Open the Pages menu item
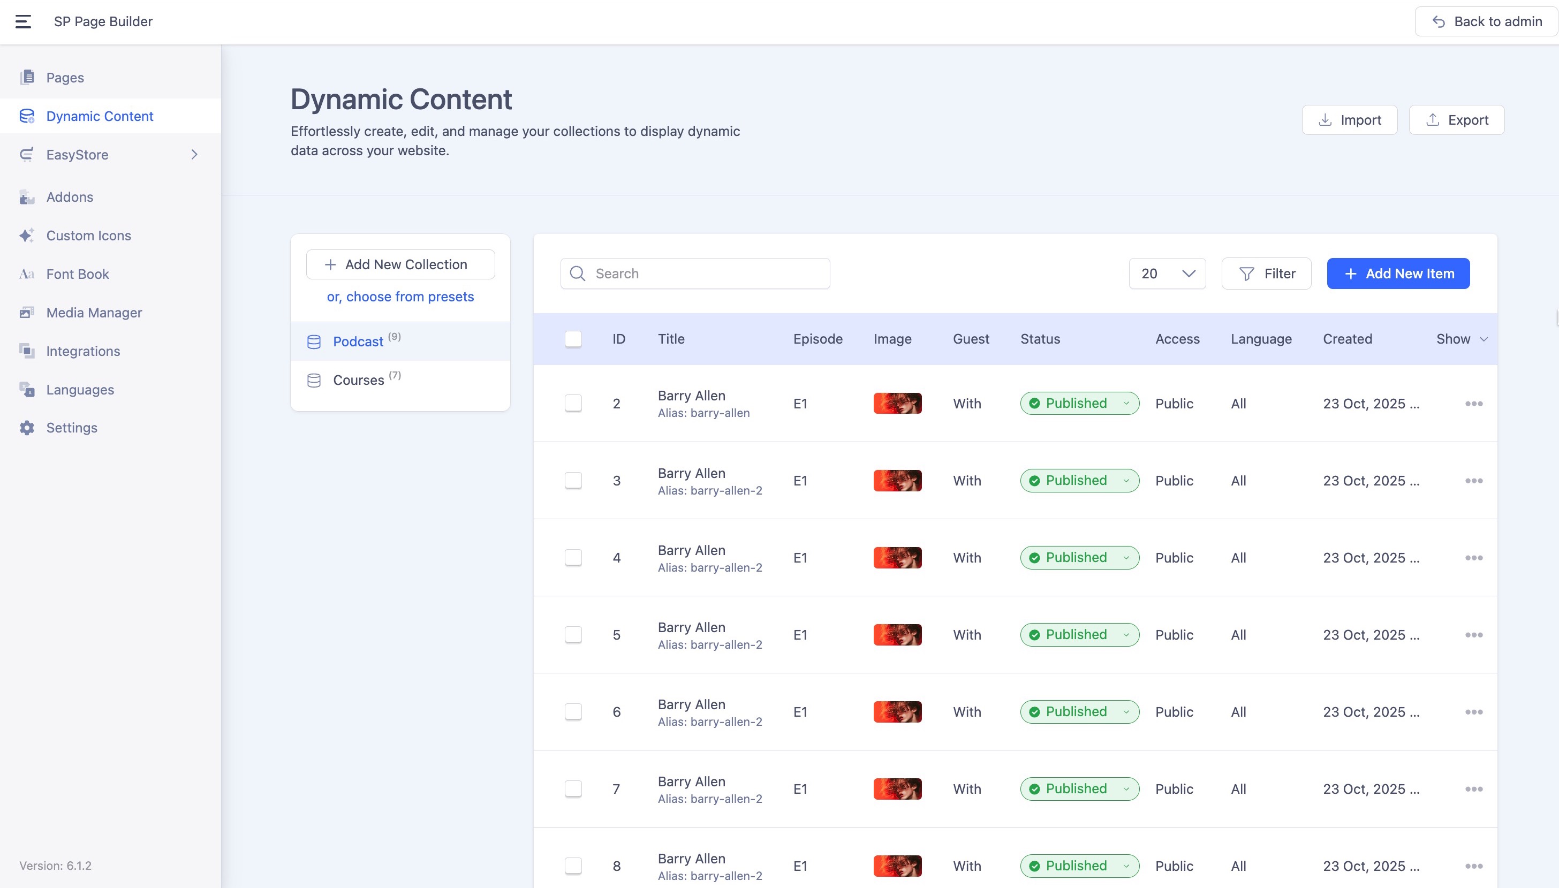 click(x=65, y=78)
